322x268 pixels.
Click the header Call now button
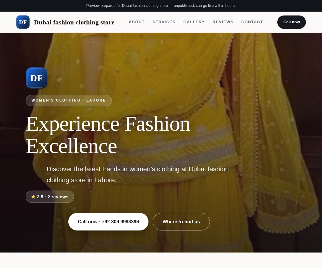tap(291, 22)
